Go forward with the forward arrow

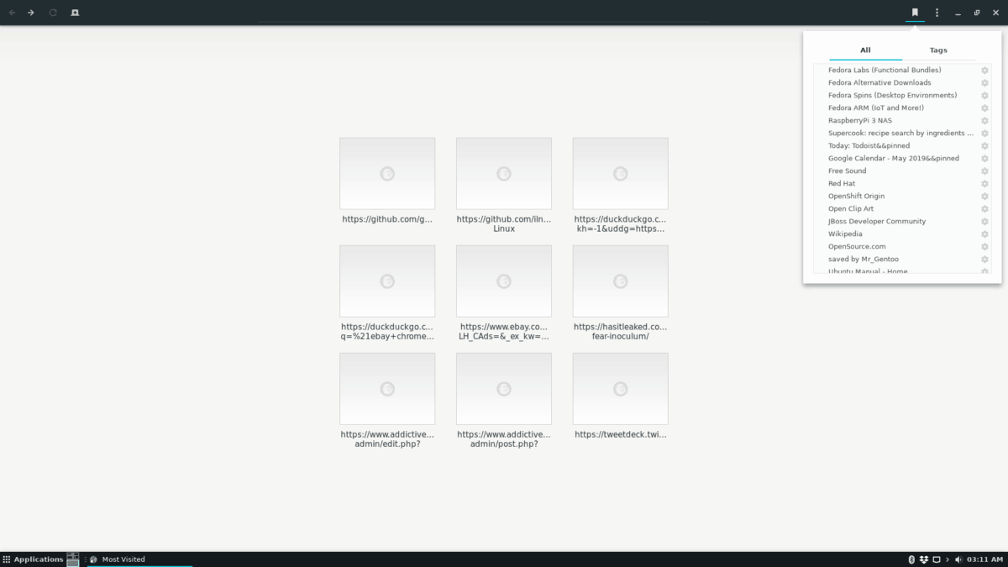tap(31, 13)
